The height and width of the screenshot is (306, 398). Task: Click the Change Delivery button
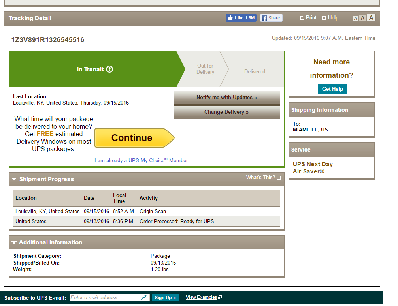click(227, 112)
